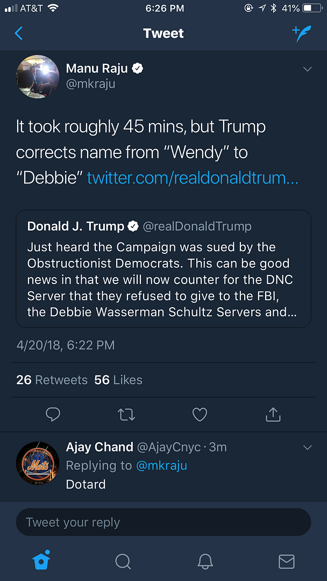
Task: Reply to Manu Raju's tweet
Action: pos(53,414)
